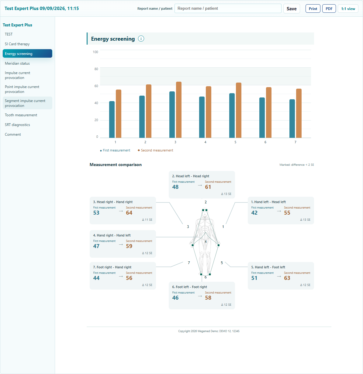Click the Test Expert Plus page title
The image size is (363, 374).
tap(42, 8)
